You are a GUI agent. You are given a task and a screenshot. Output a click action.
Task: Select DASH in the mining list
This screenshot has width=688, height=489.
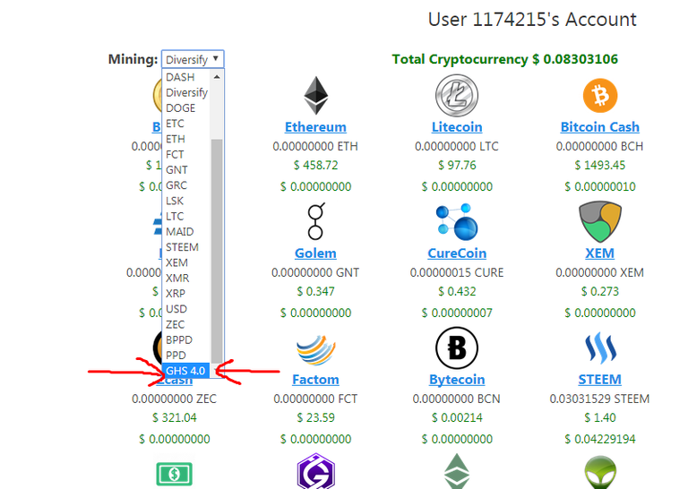click(x=186, y=77)
